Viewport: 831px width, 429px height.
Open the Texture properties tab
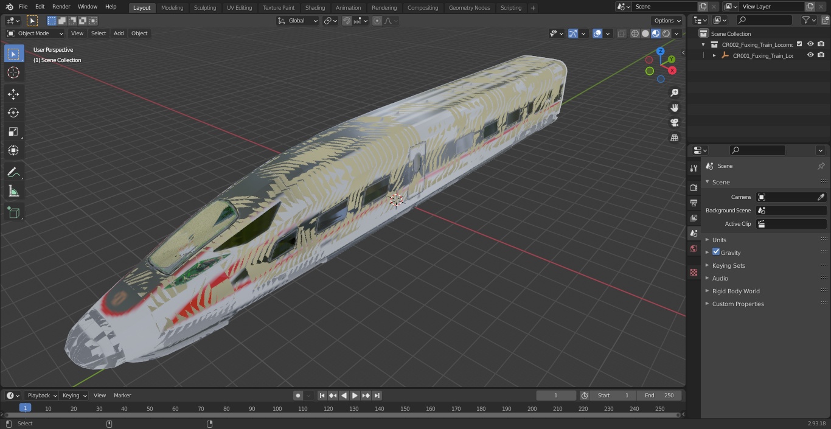[x=694, y=273]
